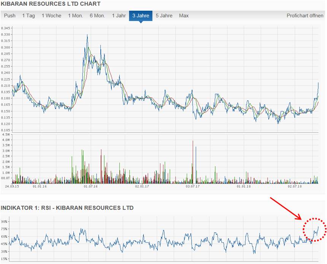
Task: Click the highest price peak near 0.330
Action: pyautogui.click(x=87, y=35)
